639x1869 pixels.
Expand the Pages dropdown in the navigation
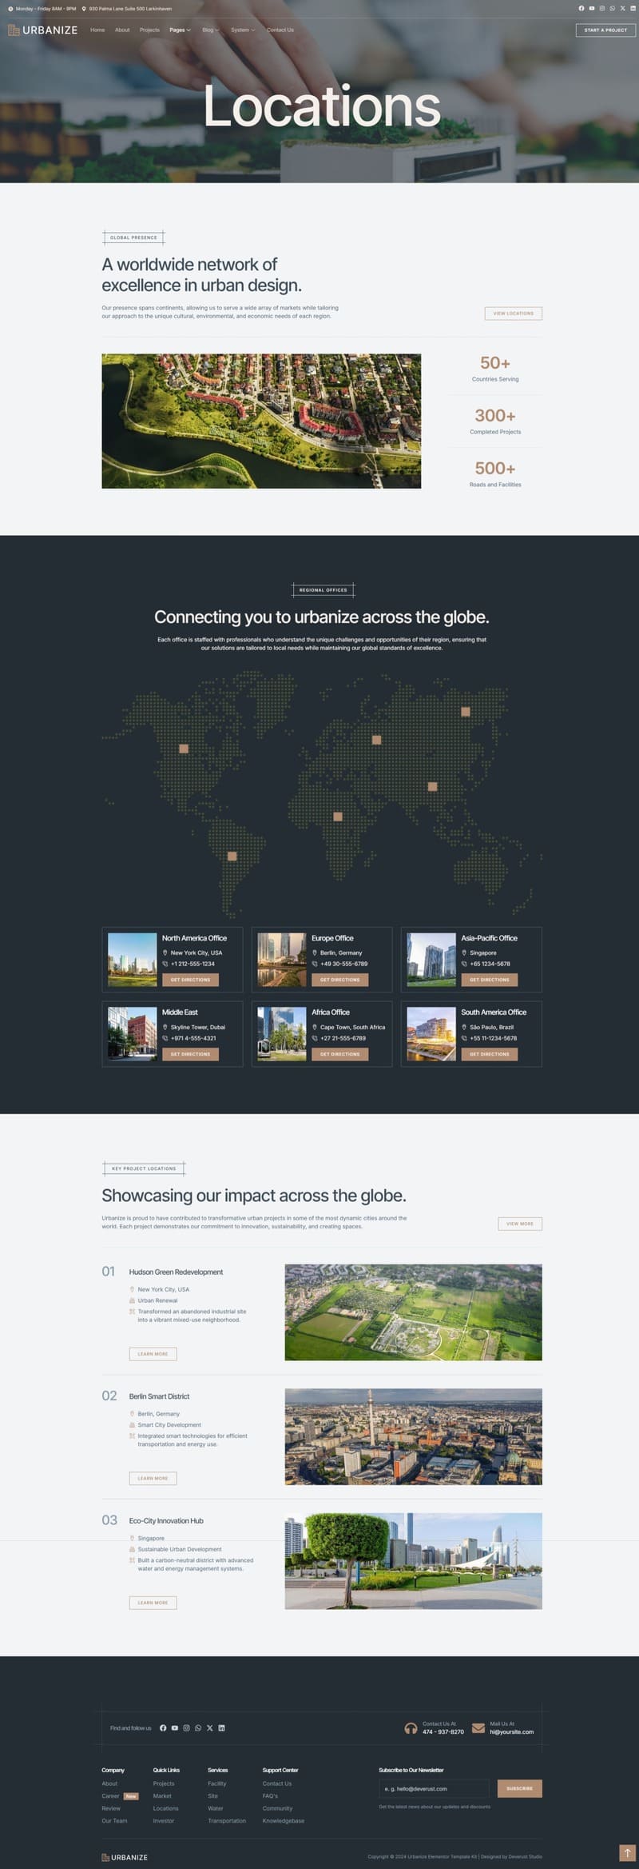[x=180, y=30]
